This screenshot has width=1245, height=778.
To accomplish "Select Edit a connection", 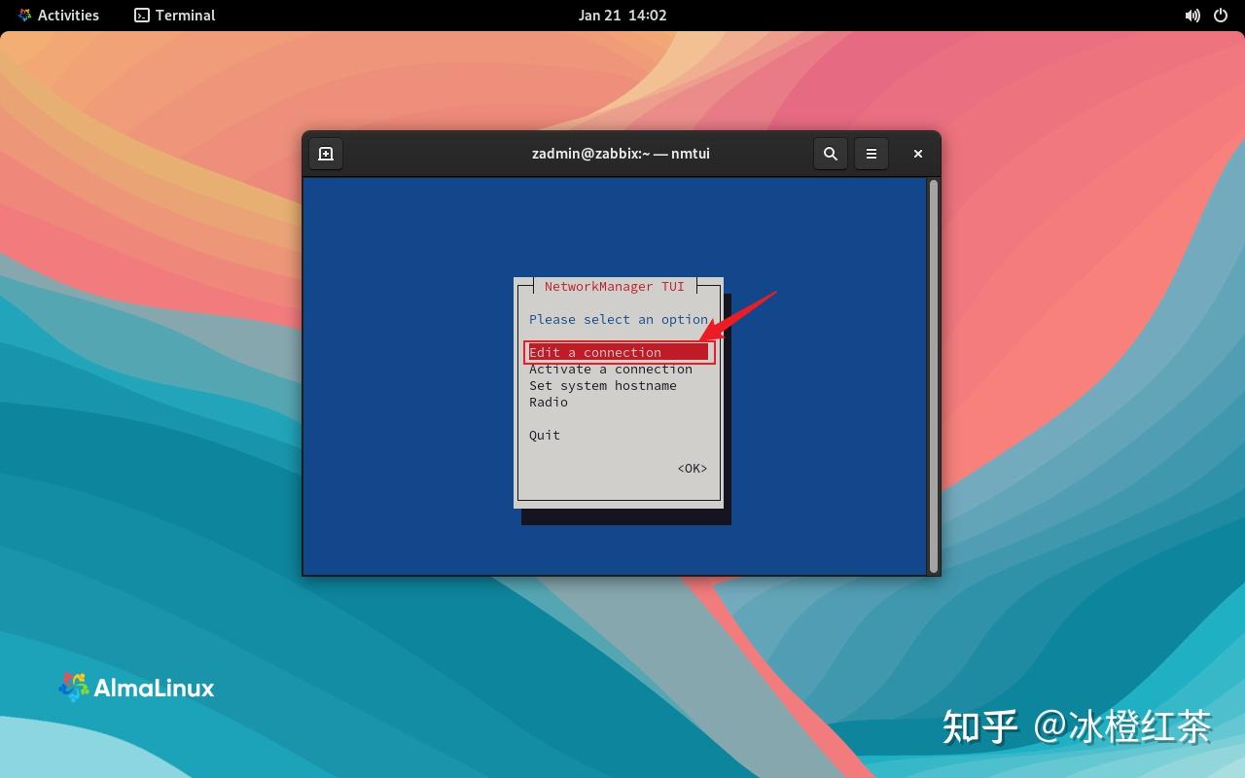I will (x=619, y=352).
